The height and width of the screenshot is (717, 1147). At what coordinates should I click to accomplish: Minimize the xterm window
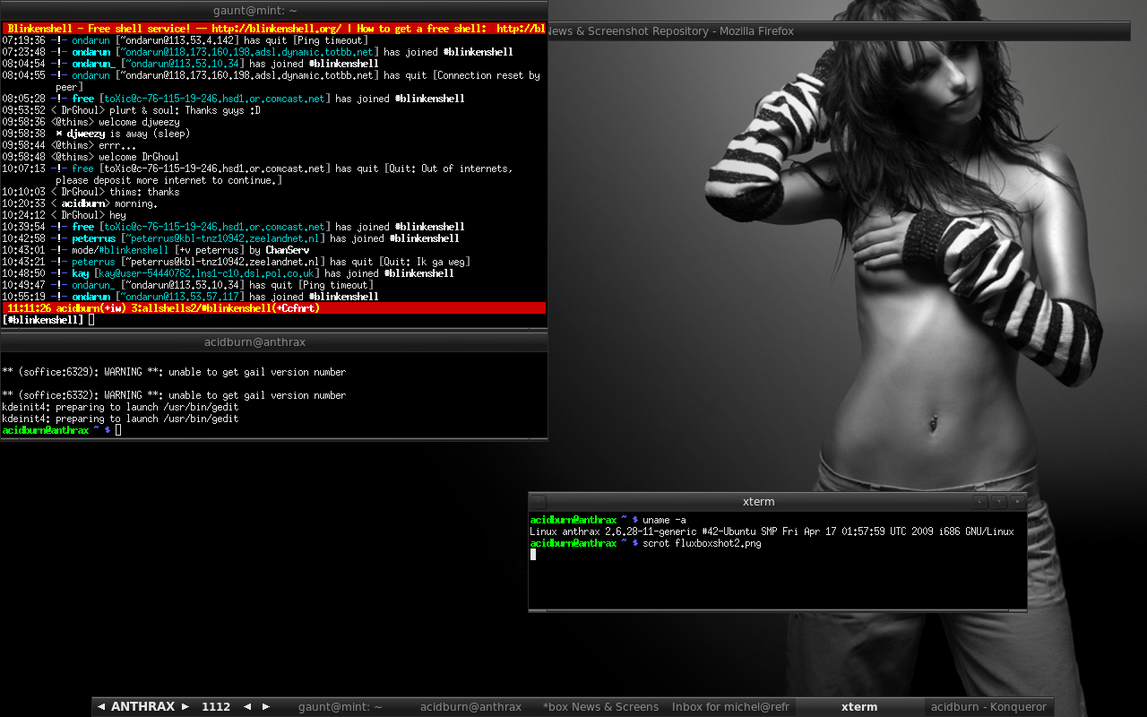pos(981,502)
